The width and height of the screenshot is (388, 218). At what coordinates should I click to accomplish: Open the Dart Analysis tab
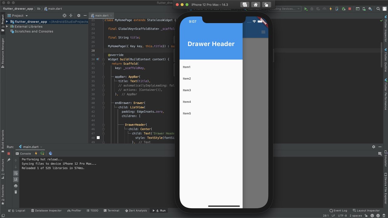136,210
